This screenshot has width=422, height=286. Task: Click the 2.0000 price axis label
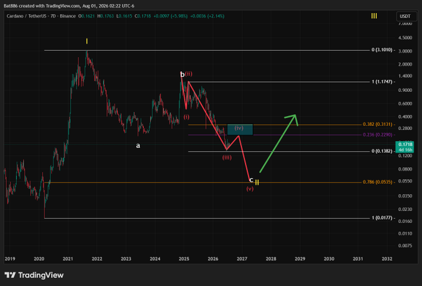coord(405,65)
